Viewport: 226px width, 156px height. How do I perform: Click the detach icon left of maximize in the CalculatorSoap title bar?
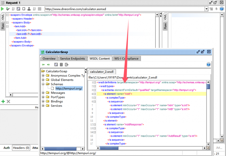click(x=198, y=52)
